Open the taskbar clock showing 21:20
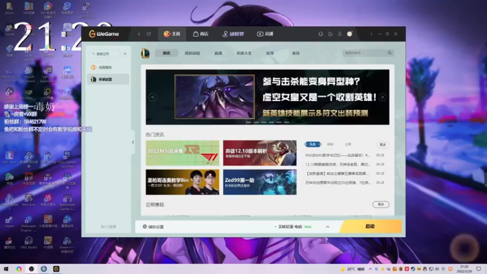The height and width of the screenshot is (274, 487). tap(464, 269)
